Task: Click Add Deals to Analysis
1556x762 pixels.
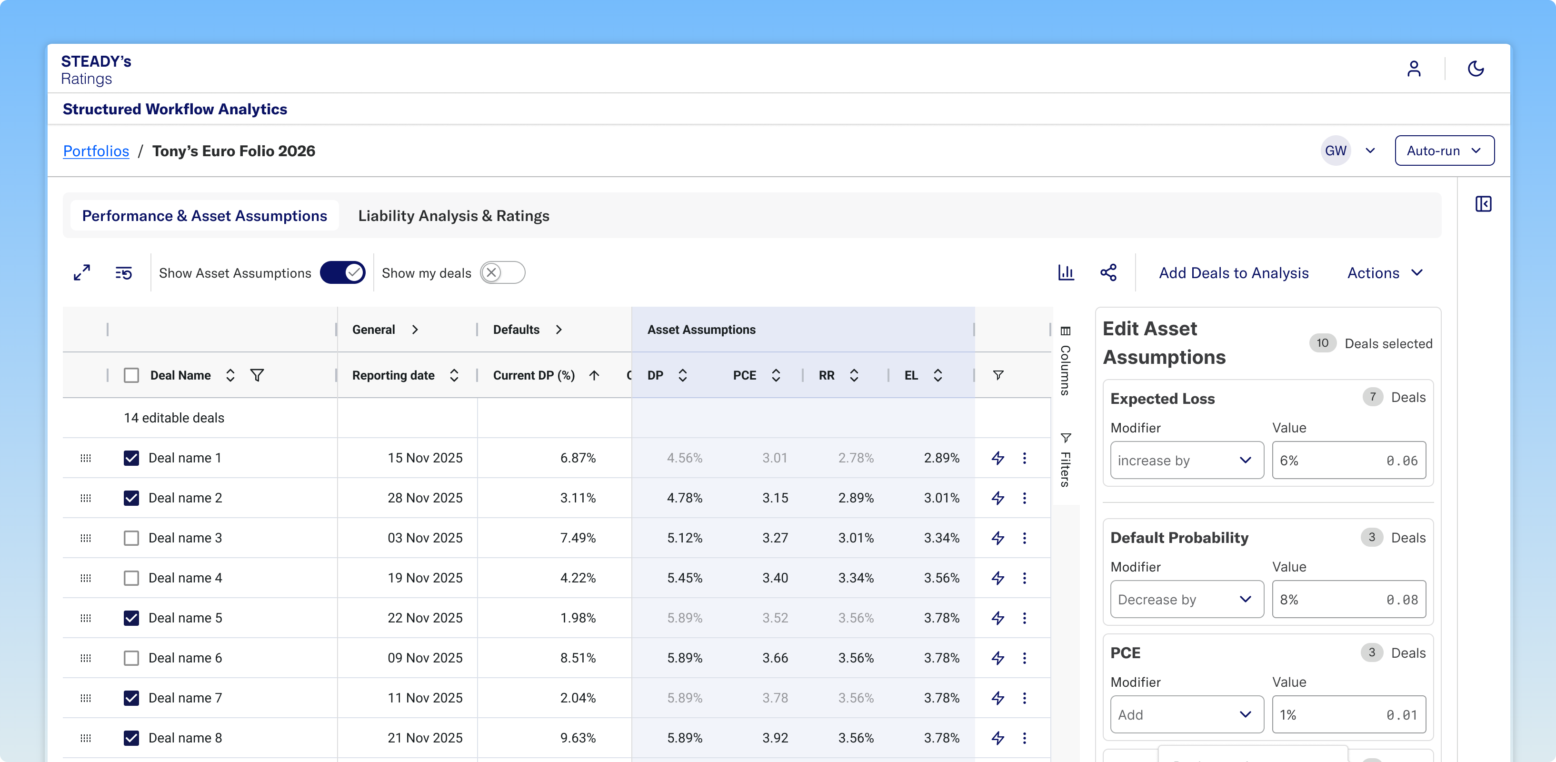Action: 1234,273
